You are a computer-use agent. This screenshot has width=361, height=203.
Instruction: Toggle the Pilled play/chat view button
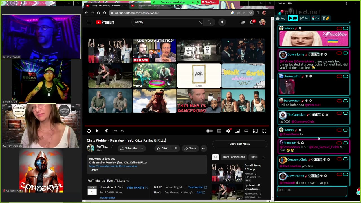(x=292, y=18)
